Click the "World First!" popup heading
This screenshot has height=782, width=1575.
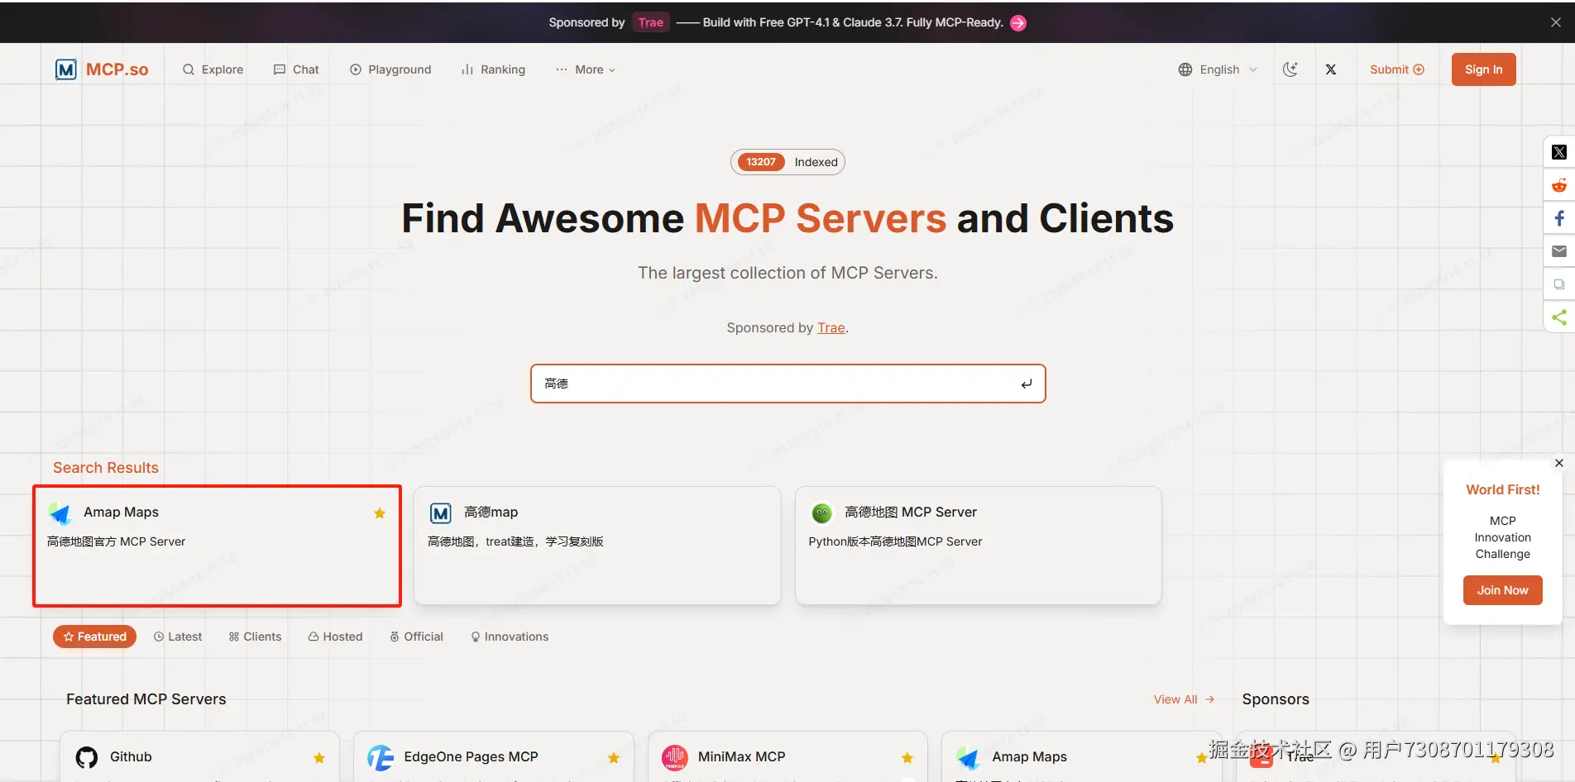(x=1503, y=489)
